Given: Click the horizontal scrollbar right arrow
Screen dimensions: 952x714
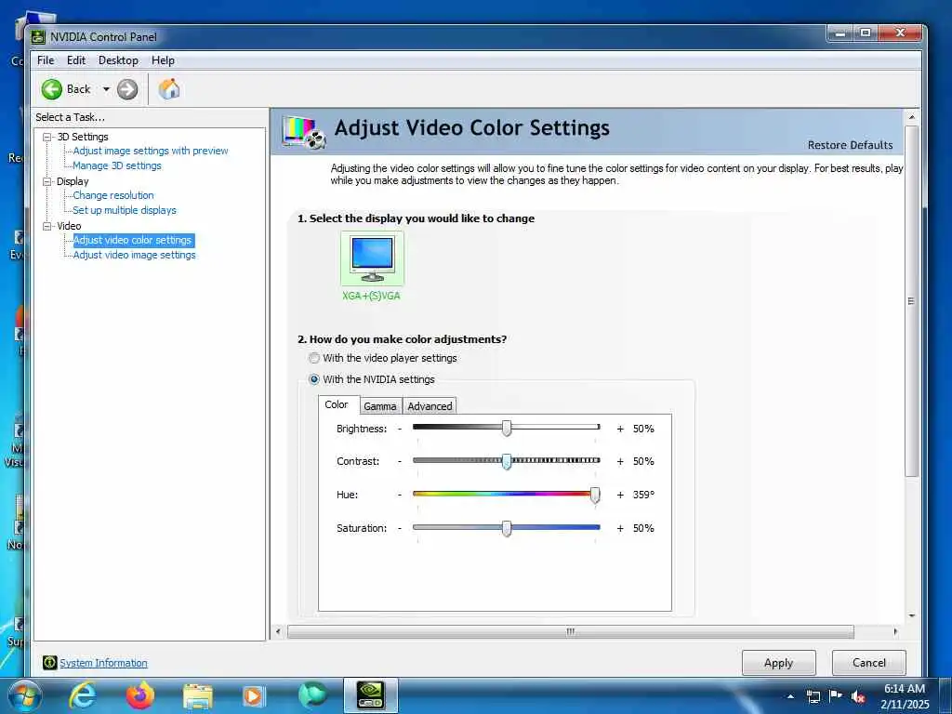Looking at the screenshot, I should click(x=895, y=631).
